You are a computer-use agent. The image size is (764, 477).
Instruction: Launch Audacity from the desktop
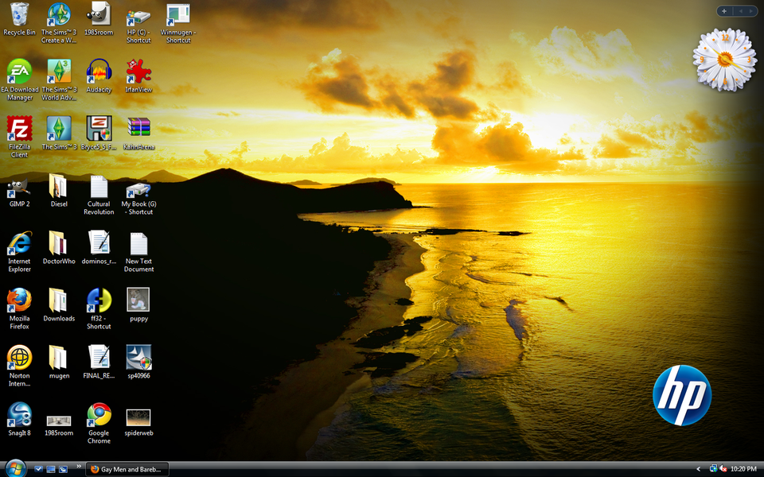(99, 72)
